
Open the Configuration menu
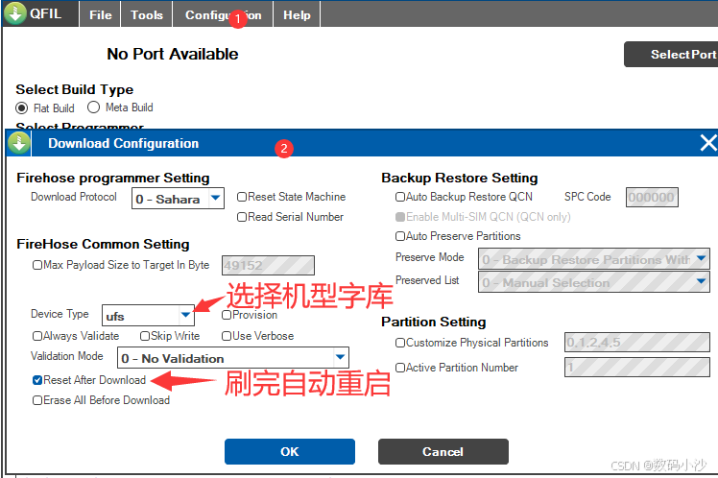tap(223, 14)
